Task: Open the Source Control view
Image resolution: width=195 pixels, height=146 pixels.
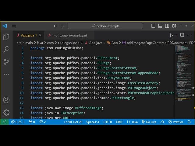Action: point(6,62)
